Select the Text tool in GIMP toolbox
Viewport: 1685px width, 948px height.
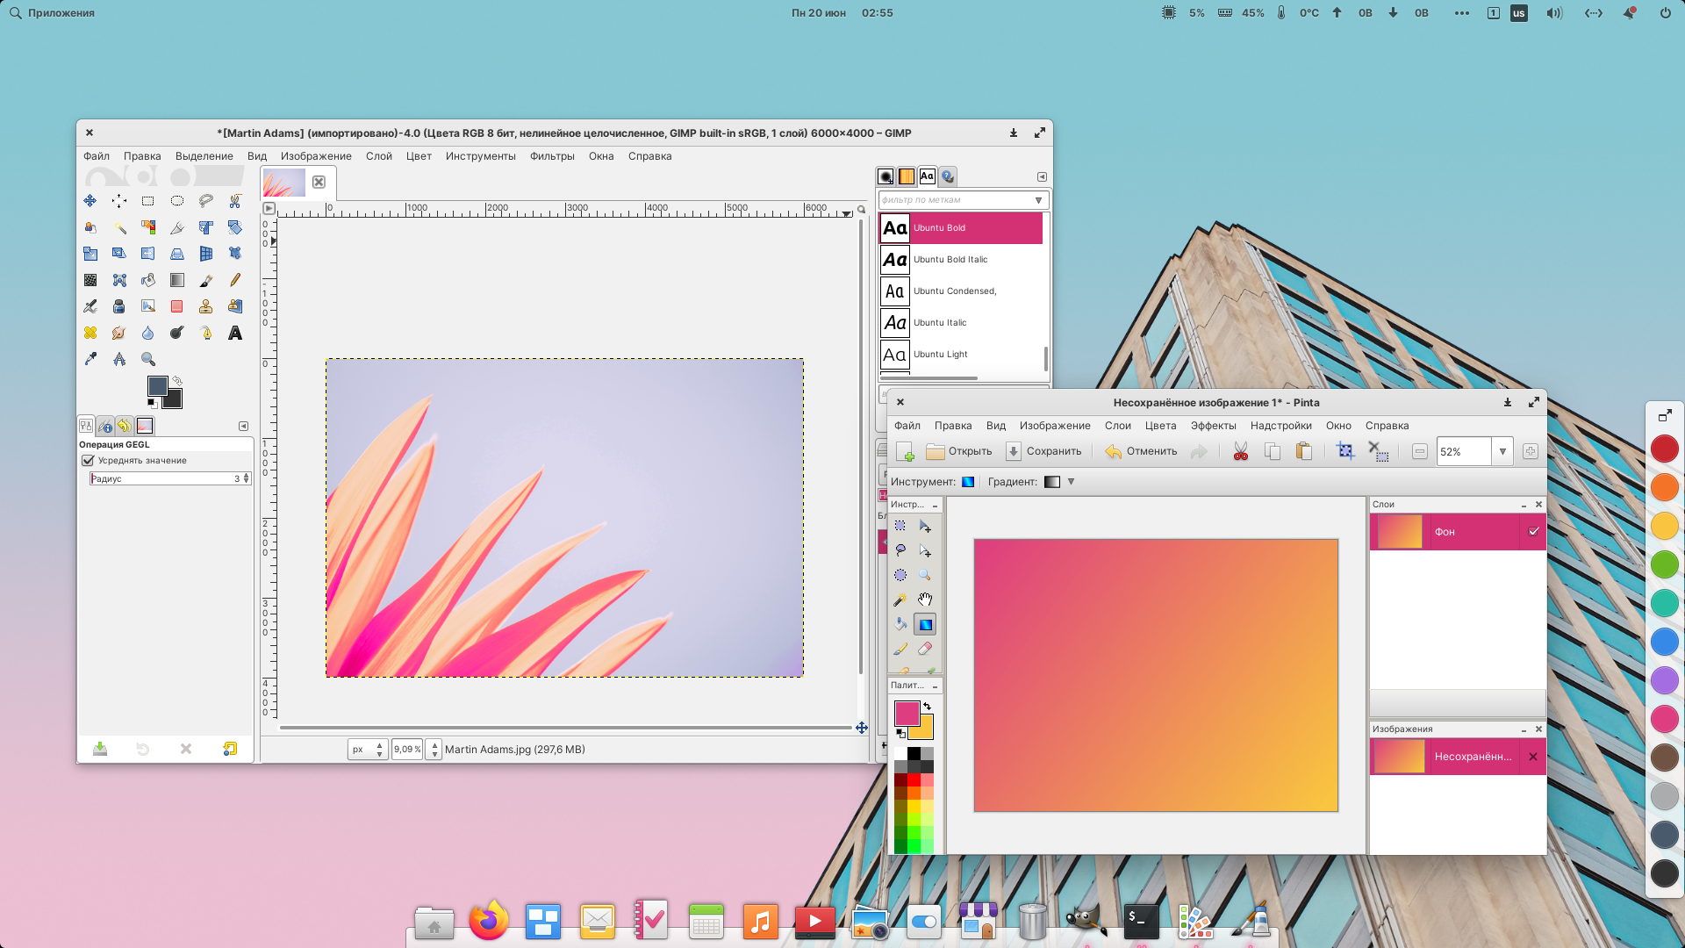pos(235,334)
